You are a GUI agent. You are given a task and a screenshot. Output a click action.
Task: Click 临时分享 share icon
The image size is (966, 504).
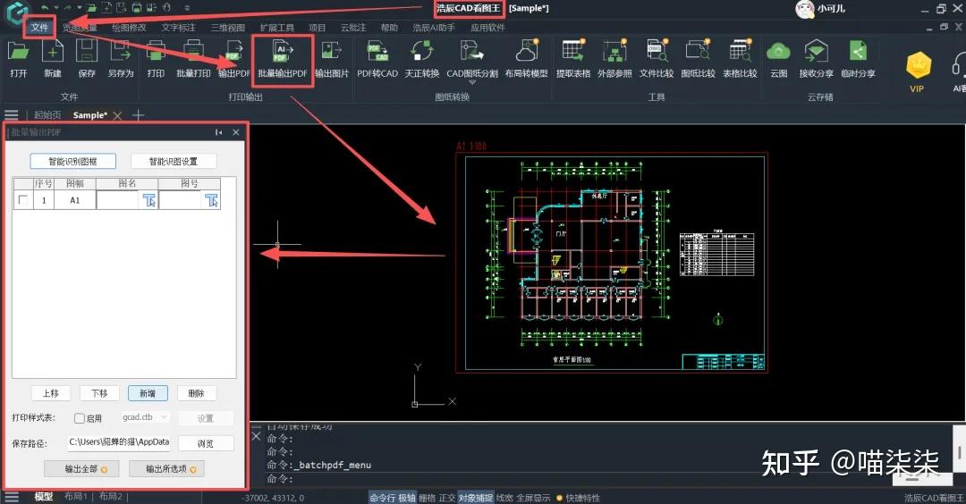pyautogui.click(x=858, y=59)
